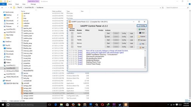This screenshot has width=191, height=107.
Task: Select the xampp-control application row
Action: pos(55,93)
